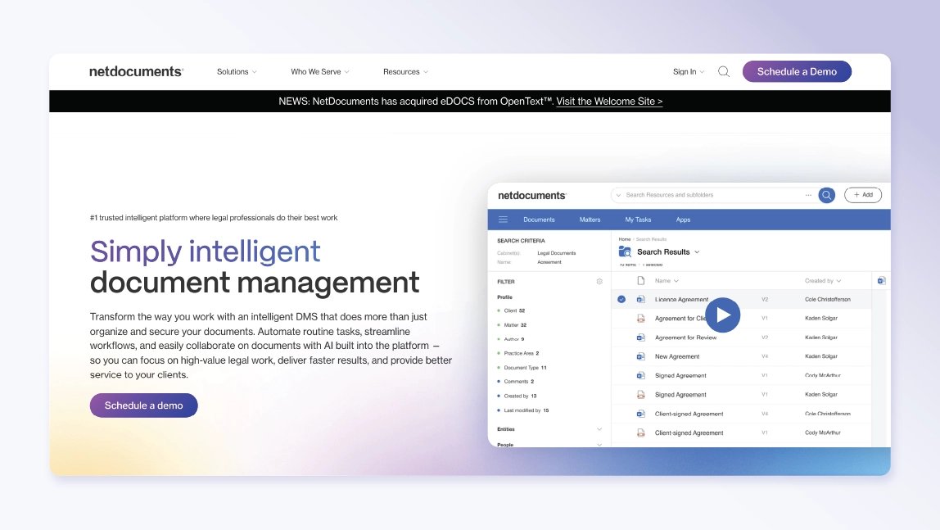Play the product demo video
940x530 pixels.
click(723, 315)
